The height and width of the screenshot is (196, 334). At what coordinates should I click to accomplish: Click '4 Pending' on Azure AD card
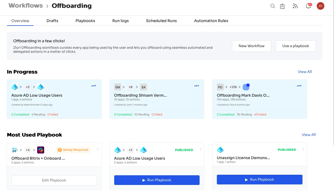tap(38, 114)
